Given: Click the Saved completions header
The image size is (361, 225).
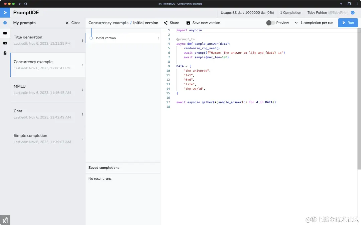Looking at the screenshot, I should click(x=104, y=168).
